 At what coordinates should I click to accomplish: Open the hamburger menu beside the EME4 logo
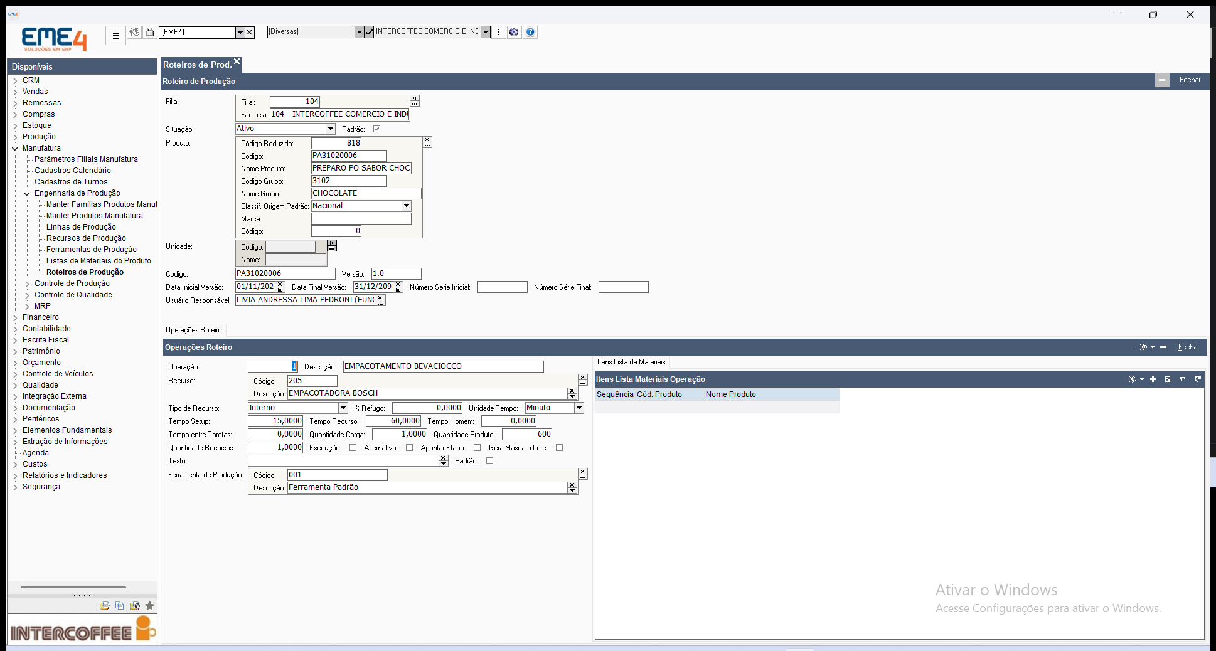(x=115, y=36)
